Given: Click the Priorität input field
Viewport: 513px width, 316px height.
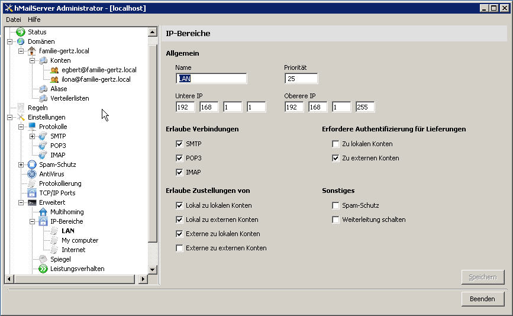Looking at the screenshot, I should tap(301, 79).
